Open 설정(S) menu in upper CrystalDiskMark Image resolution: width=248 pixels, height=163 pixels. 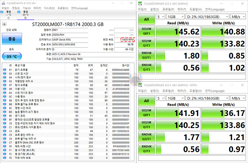[x=154, y=10]
